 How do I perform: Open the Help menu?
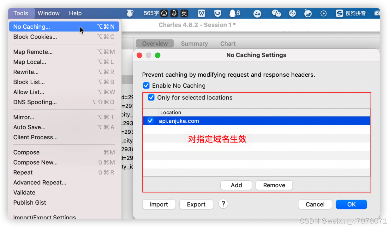pyautogui.click(x=75, y=13)
